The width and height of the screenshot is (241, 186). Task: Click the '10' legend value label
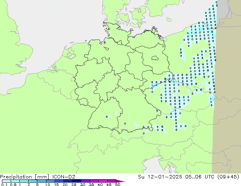[x=48, y=184]
